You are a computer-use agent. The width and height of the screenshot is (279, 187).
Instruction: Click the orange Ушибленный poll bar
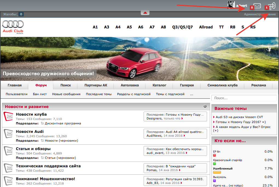point(217,172)
